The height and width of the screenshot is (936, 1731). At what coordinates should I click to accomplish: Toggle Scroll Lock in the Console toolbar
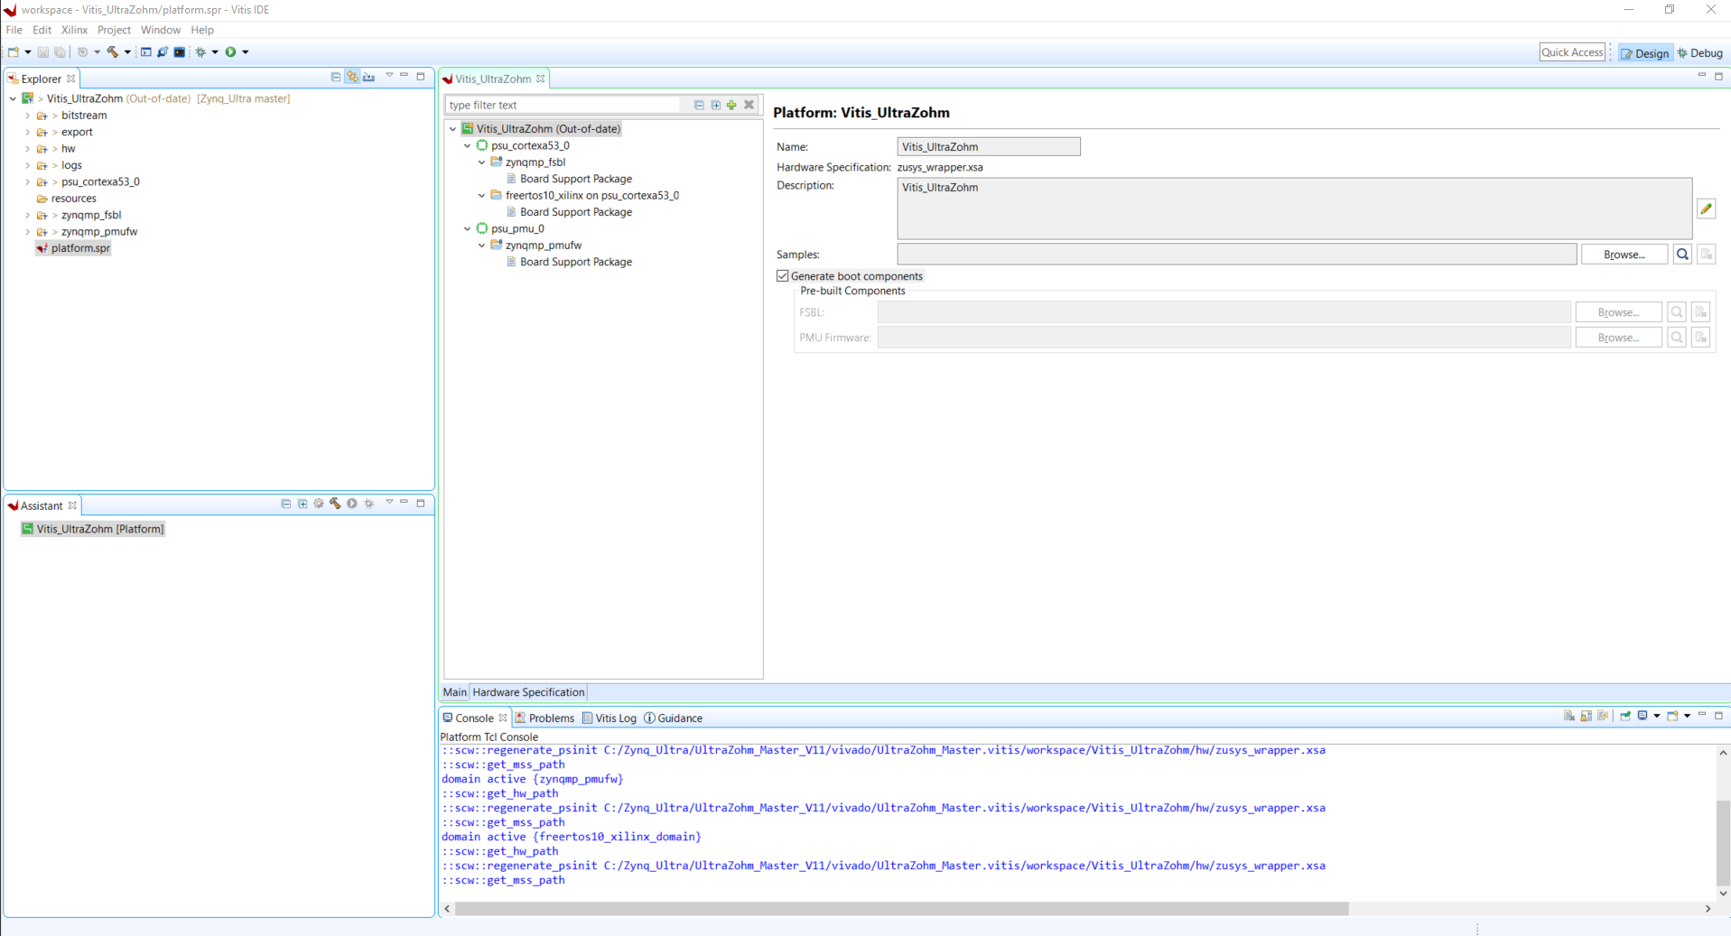pyautogui.click(x=1587, y=717)
